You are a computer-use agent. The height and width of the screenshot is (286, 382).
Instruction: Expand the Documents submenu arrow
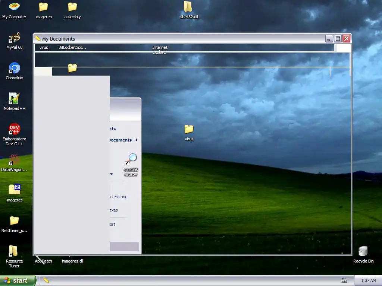tap(137, 140)
